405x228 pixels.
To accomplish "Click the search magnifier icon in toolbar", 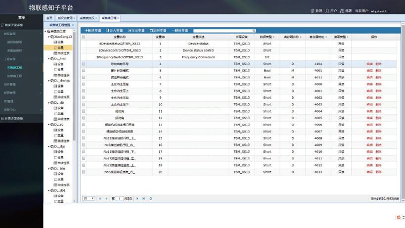I will tap(254, 31).
